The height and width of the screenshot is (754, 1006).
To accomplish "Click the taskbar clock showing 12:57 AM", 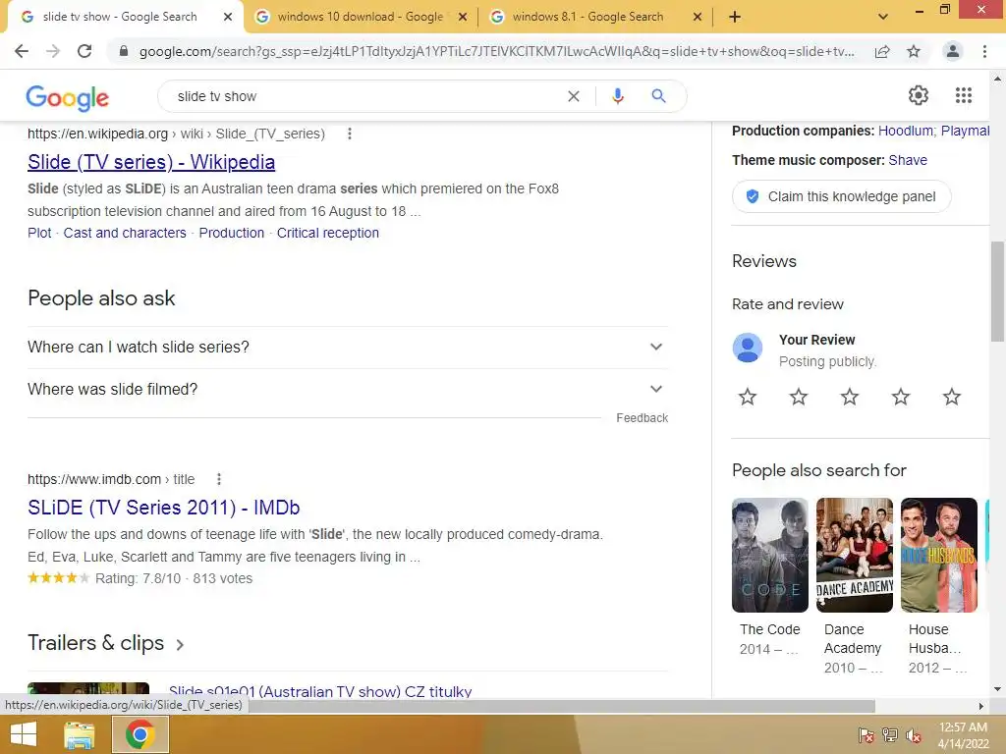I will coord(963,735).
